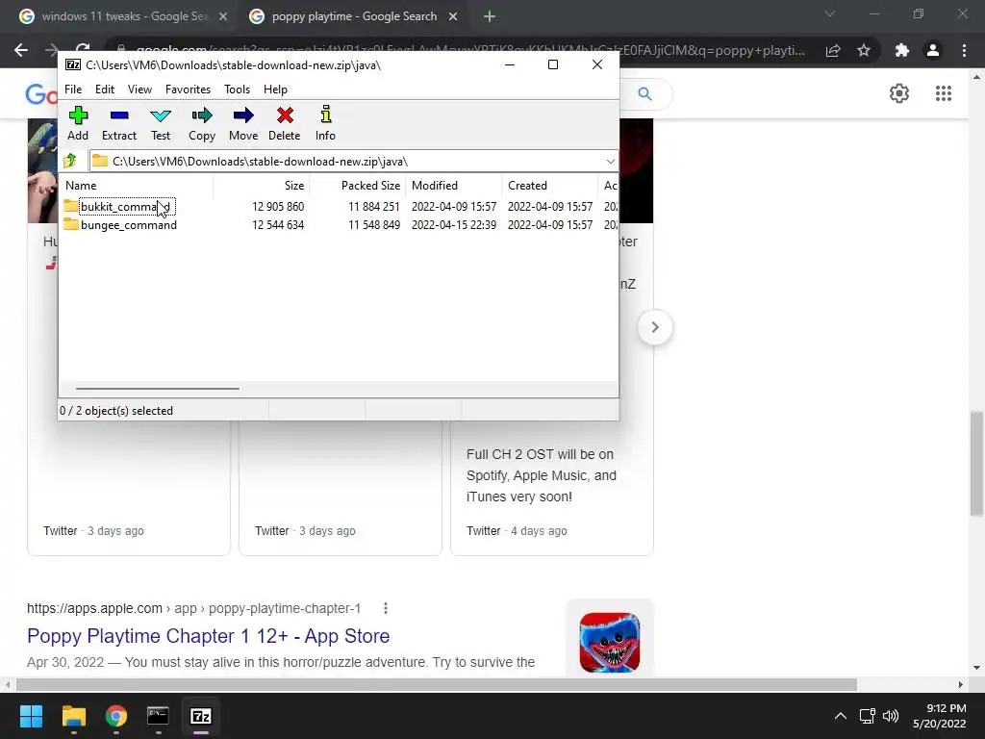Viewport: 985px width, 739px height.
Task: Sort by the Size column header
Action: tap(261, 186)
